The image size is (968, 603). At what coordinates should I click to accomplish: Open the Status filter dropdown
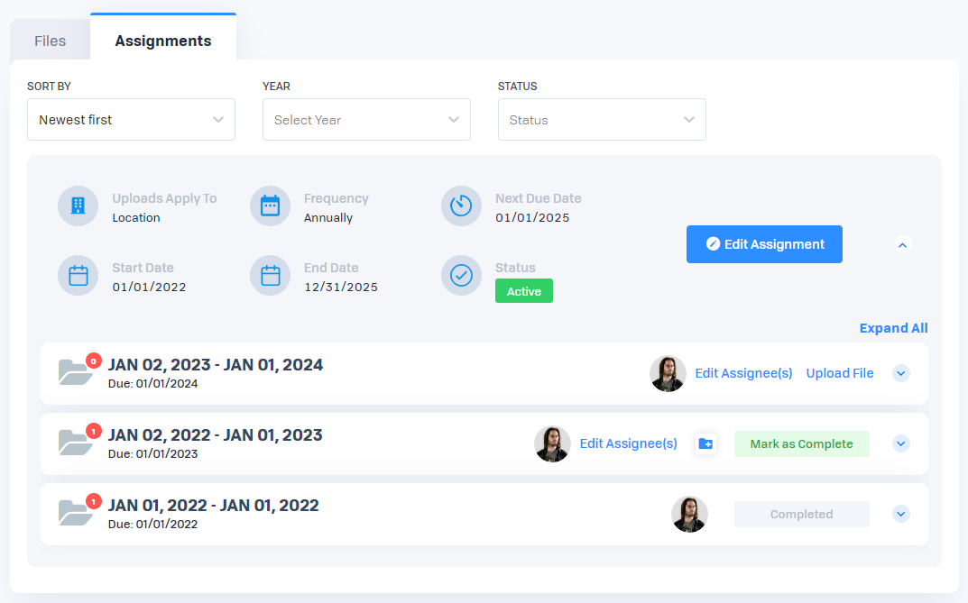(602, 120)
